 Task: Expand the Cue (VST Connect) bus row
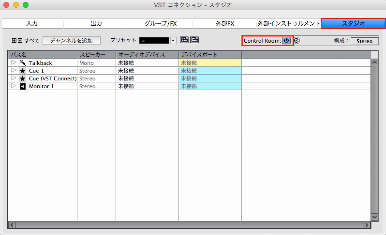click(x=13, y=78)
